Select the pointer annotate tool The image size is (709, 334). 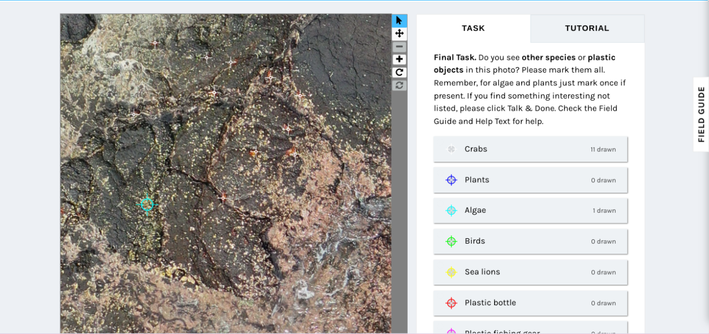[x=399, y=20]
